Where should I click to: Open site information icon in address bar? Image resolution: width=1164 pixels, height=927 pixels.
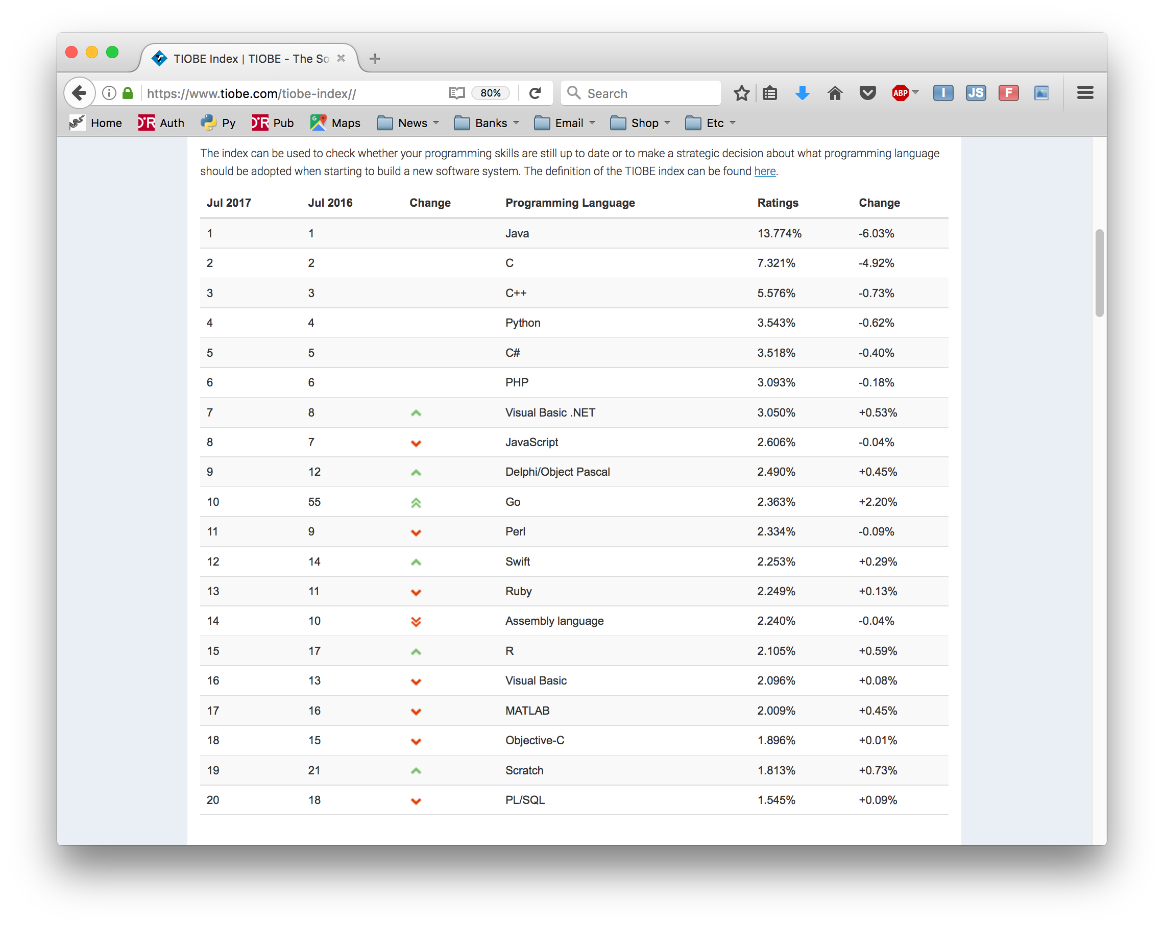(109, 93)
